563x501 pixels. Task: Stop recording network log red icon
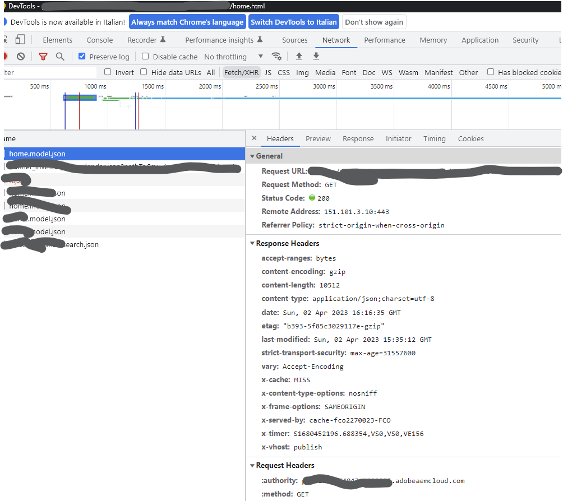pyautogui.click(x=4, y=56)
